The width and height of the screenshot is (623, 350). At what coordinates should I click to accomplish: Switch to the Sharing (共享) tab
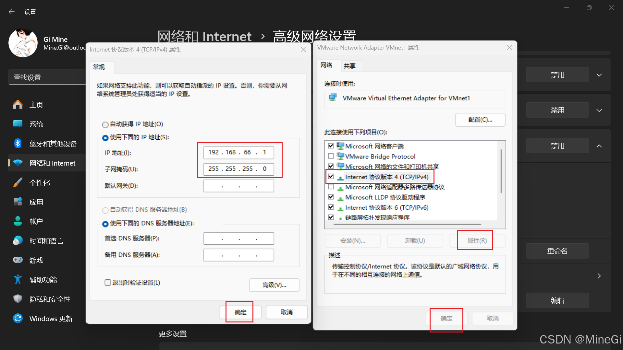[349, 66]
